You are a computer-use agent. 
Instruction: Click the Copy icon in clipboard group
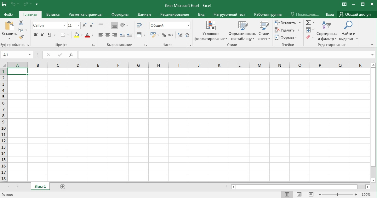(21, 30)
